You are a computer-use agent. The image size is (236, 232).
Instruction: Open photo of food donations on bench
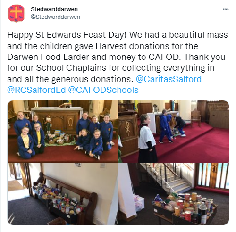click(x=63, y=194)
